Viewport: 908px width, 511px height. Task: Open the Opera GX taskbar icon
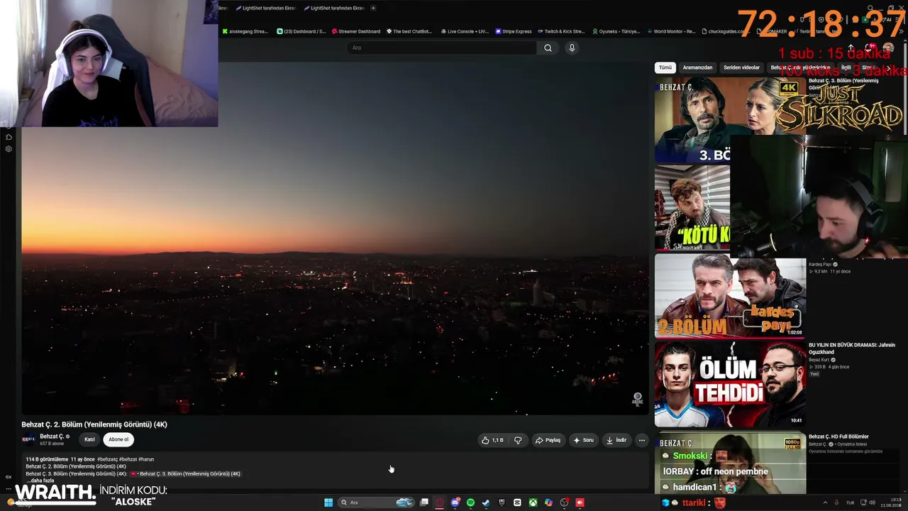click(440, 502)
